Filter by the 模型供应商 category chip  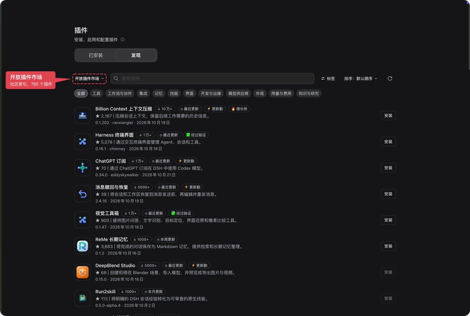coord(238,94)
